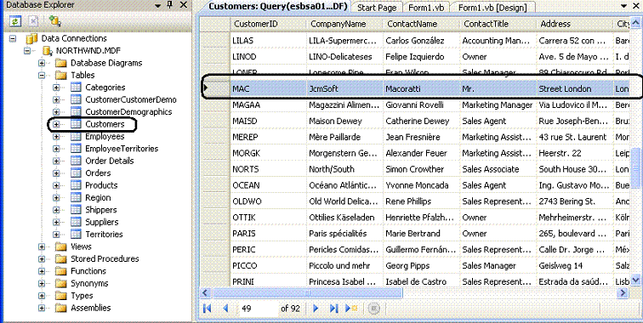This screenshot has width=643, height=323.
Task: Collapse the Data Connections node
Action: click(13, 39)
